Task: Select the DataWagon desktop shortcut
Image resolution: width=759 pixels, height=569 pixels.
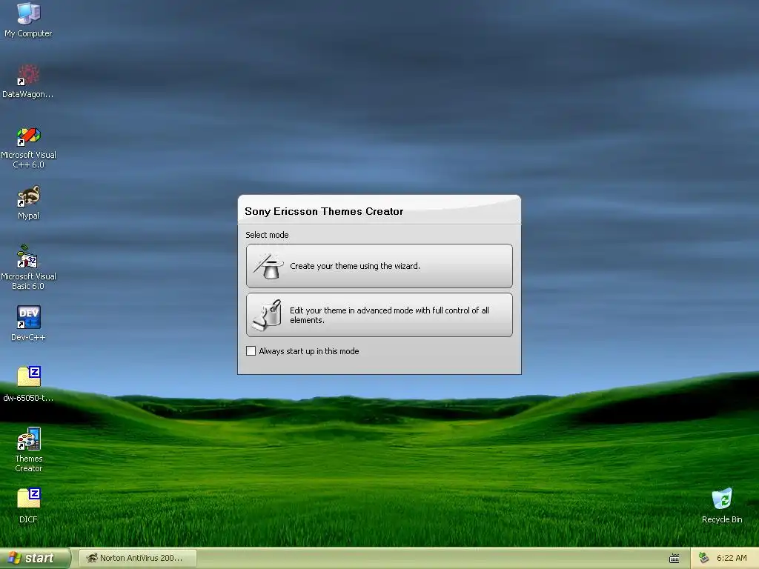Action: [x=28, y=81]
